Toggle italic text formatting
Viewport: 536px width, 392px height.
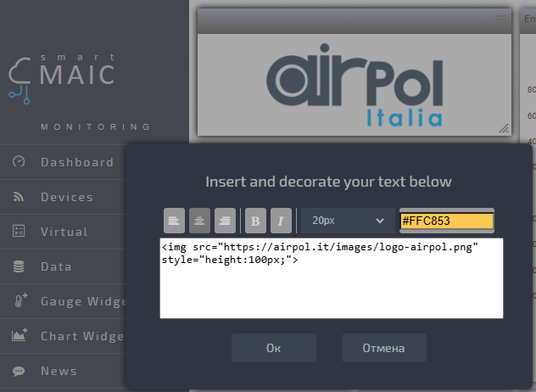(x=280, y=221)
